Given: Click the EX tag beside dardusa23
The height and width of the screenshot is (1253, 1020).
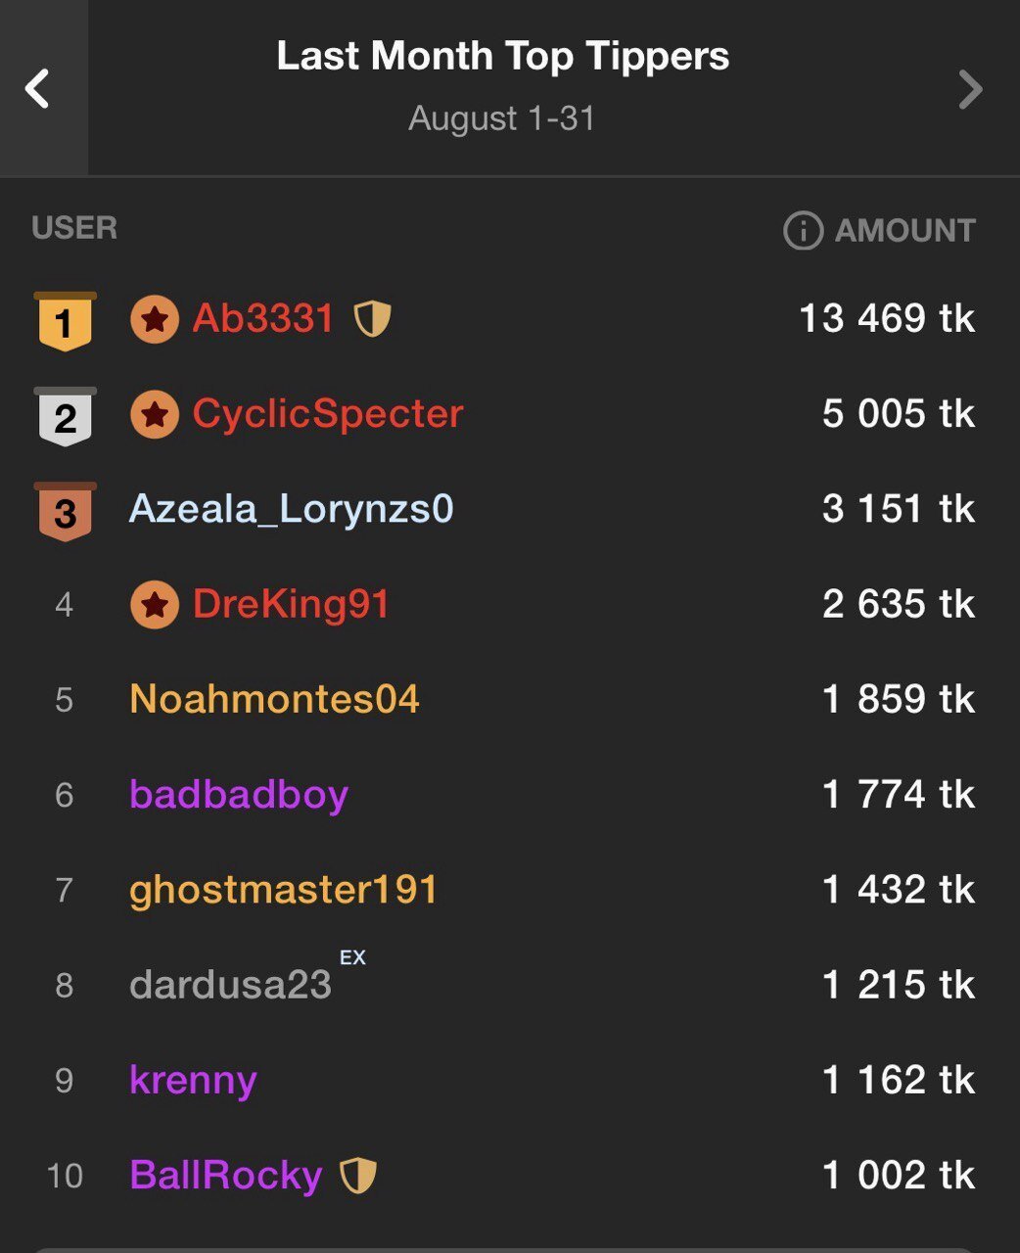Looking at the screenshot, I should (x=352, y=957).
